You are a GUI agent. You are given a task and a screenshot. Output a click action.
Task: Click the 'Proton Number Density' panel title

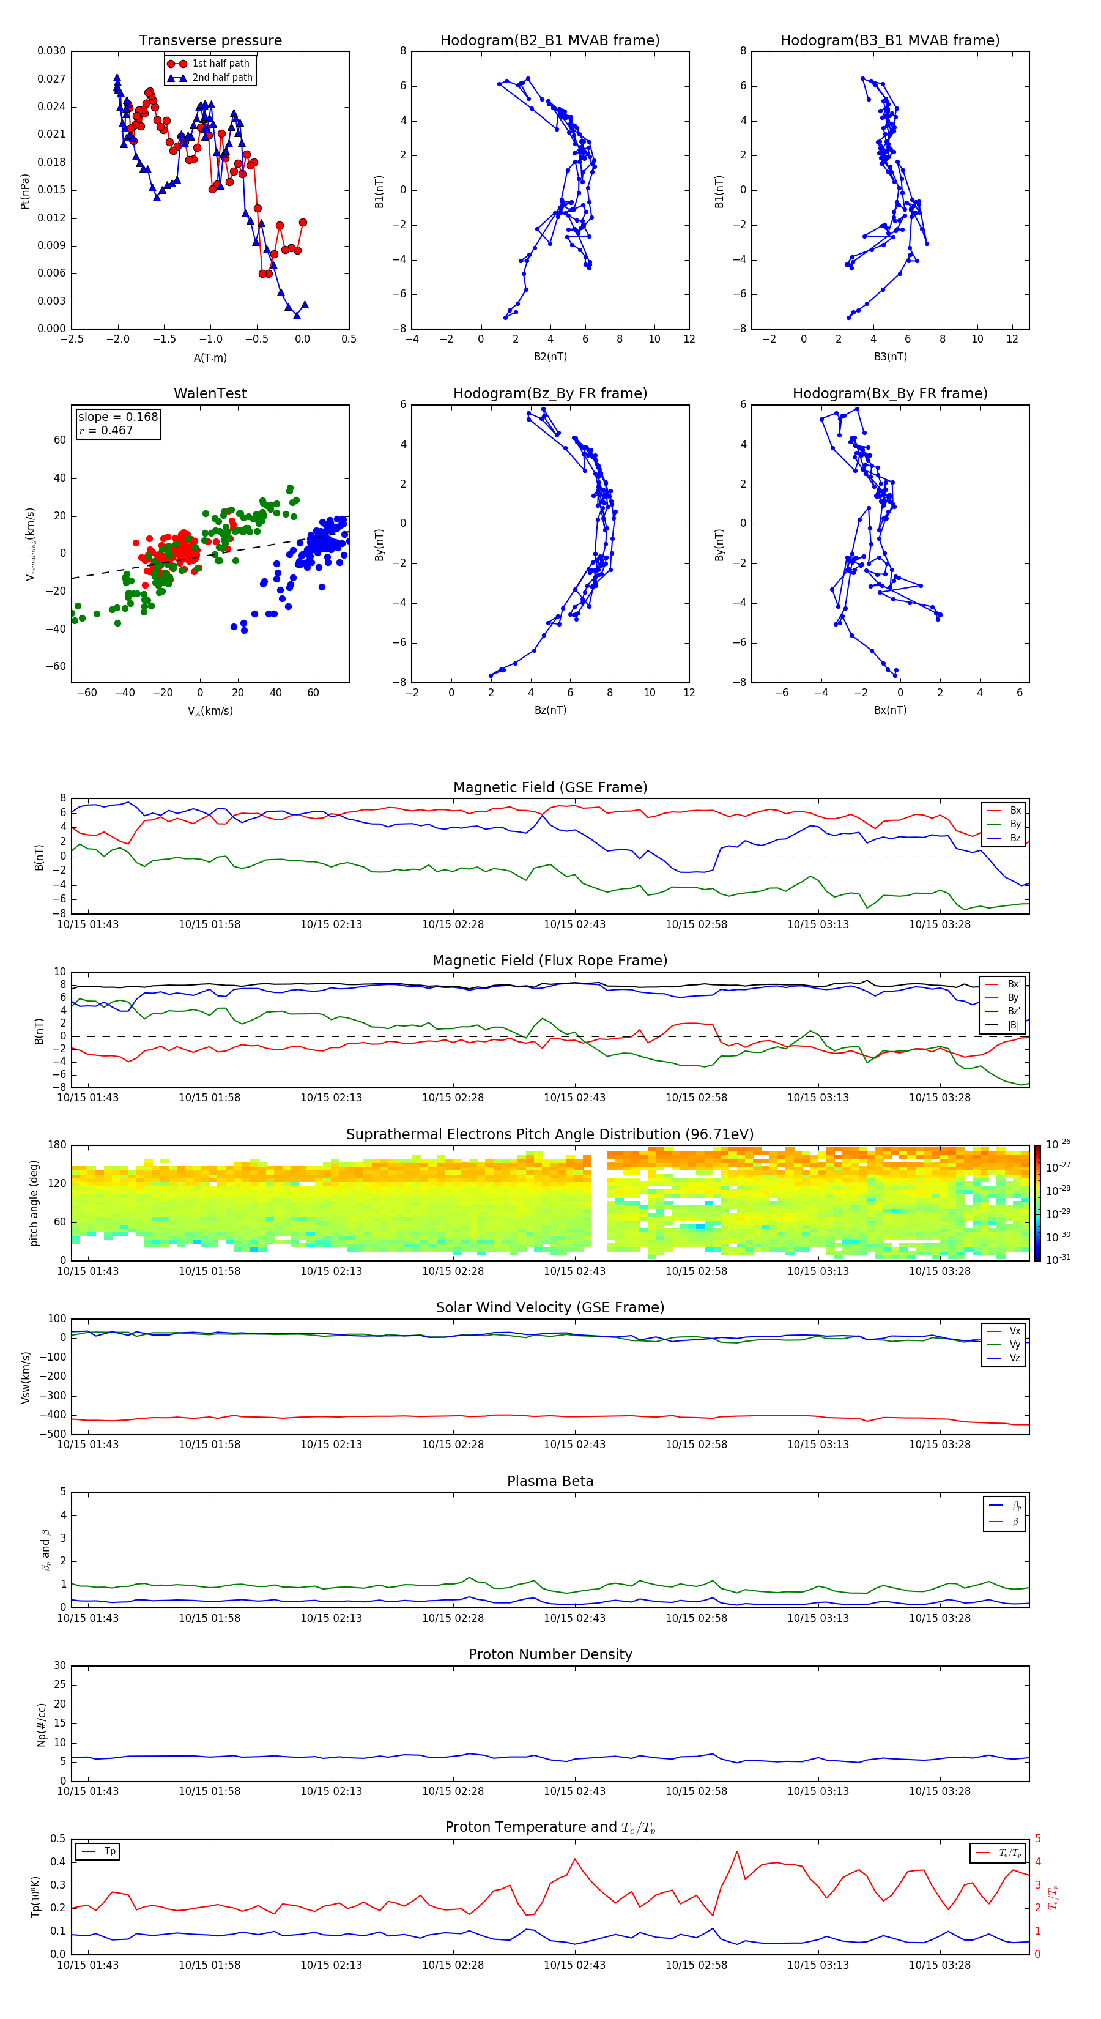[550, 1654]
